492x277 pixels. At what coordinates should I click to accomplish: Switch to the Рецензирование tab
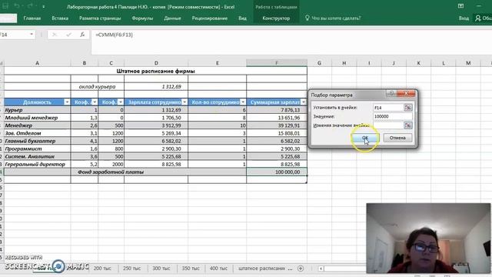(x=210, y=18)
